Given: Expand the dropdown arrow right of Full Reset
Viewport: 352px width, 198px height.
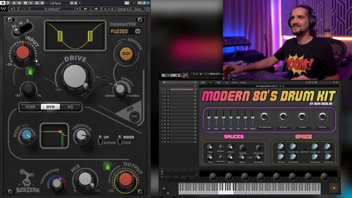Looking at the screenshot, I should [x=80, y=3].
